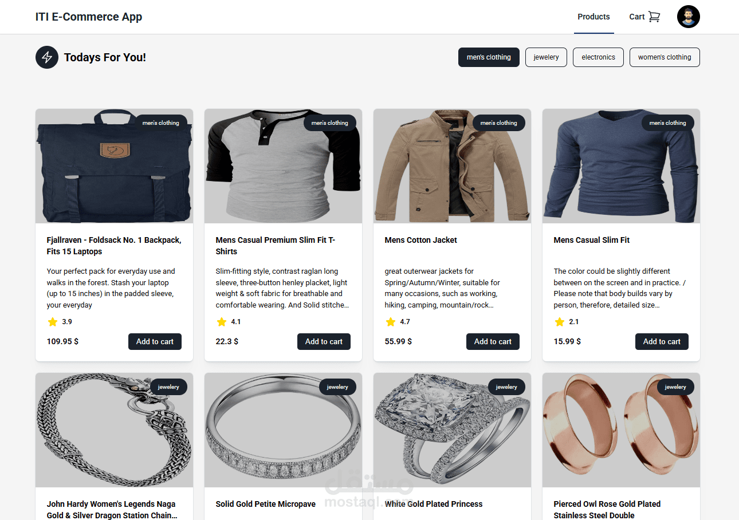Open the shopping cart icon
The height and width of the screenshot is (520, 739).
click(654, 17)
